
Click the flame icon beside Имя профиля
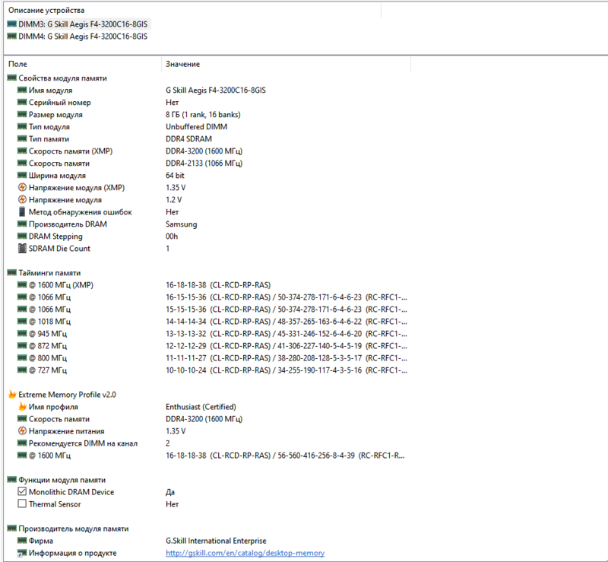point(22,407)
